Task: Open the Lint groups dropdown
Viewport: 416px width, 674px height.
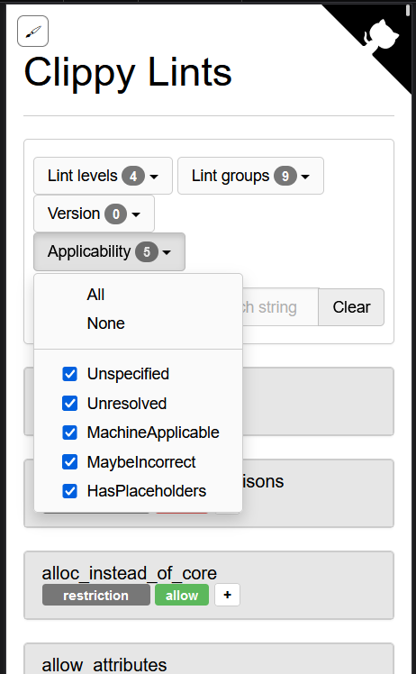Action: tap(250, 176)
